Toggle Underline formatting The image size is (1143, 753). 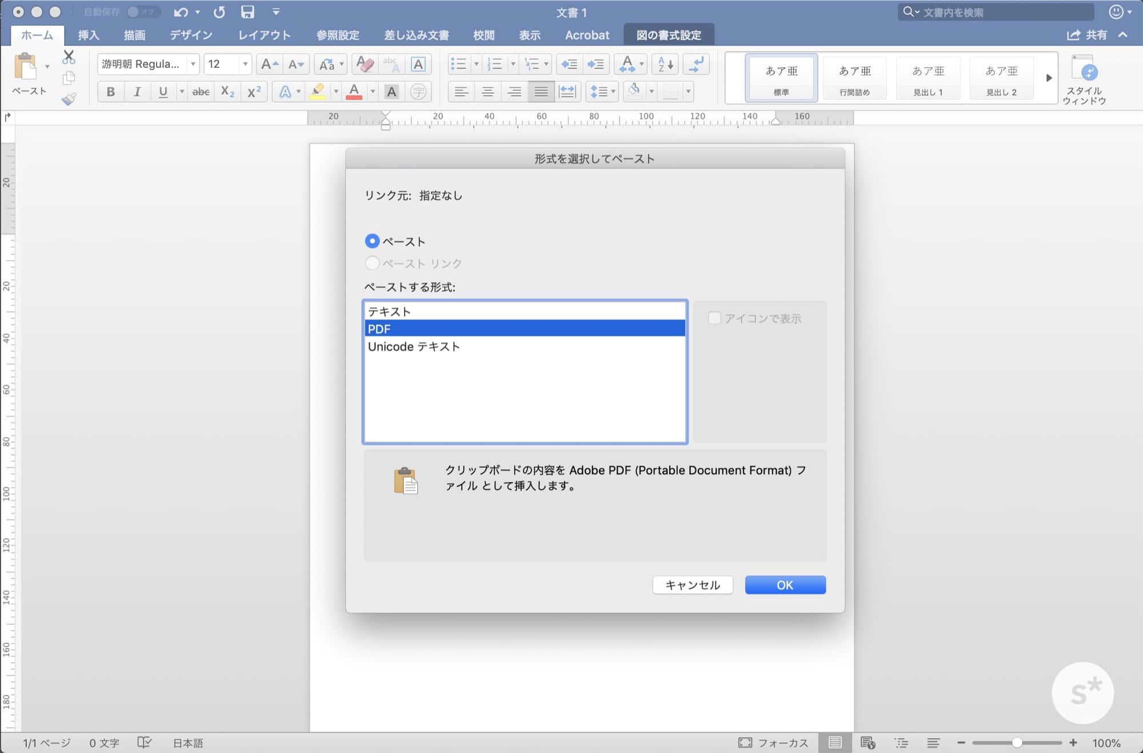point(163,91)
